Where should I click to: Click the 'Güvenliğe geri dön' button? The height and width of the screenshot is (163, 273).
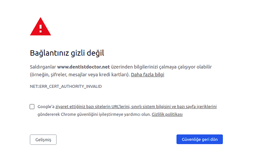pyautogui.click(x=199, y=139)
